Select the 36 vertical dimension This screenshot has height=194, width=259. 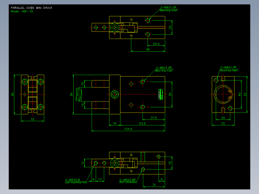point(170,94)
